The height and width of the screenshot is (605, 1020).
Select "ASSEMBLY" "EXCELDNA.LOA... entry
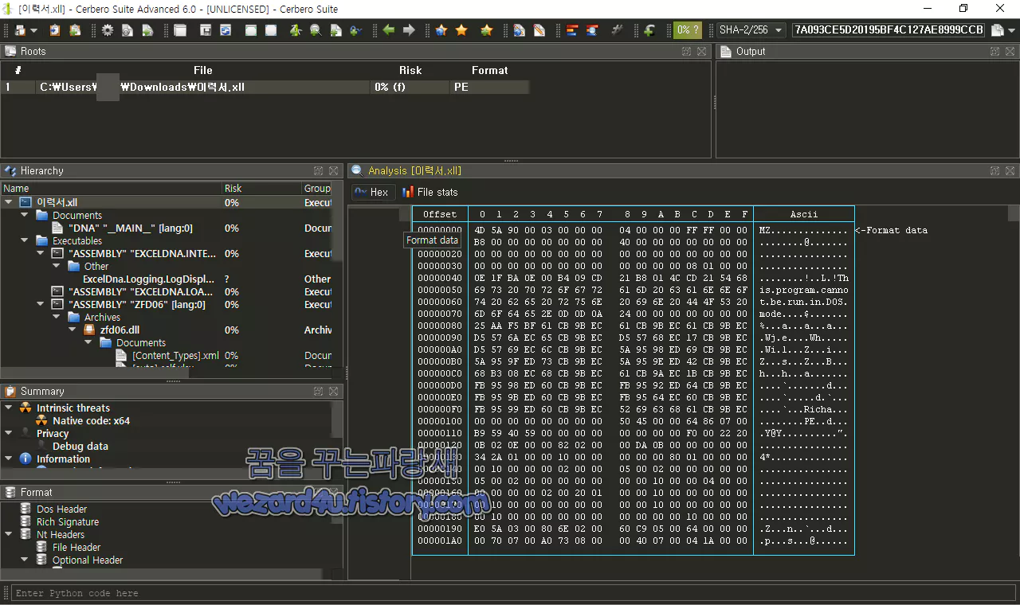141,292
